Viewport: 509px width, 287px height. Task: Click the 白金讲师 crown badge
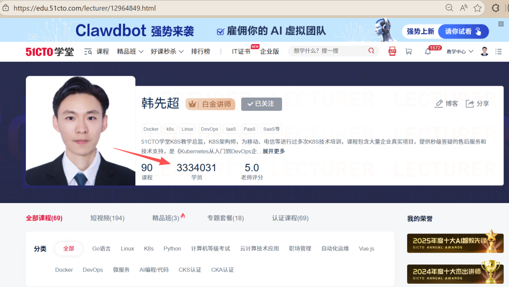click(210, 104)
